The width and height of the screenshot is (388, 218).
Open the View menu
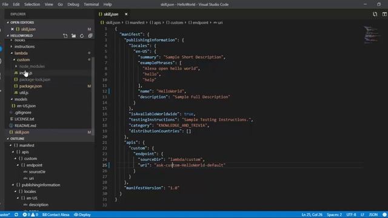pos(48,4)
